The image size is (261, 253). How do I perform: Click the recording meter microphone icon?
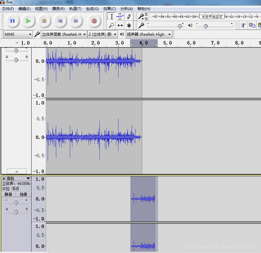pos(141,16)
